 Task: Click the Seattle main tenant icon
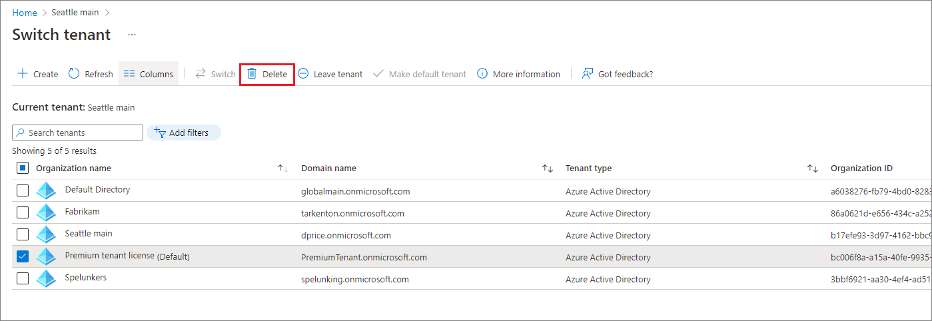46,234
